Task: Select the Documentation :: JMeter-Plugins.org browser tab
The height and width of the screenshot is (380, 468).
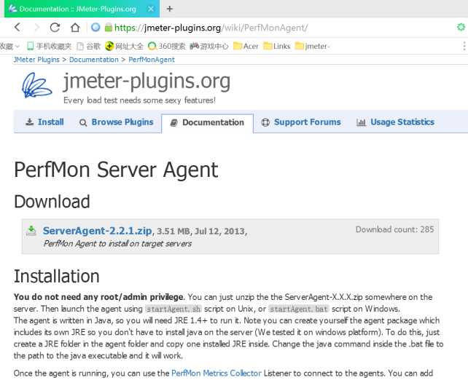Action: (x=82, y=9)
